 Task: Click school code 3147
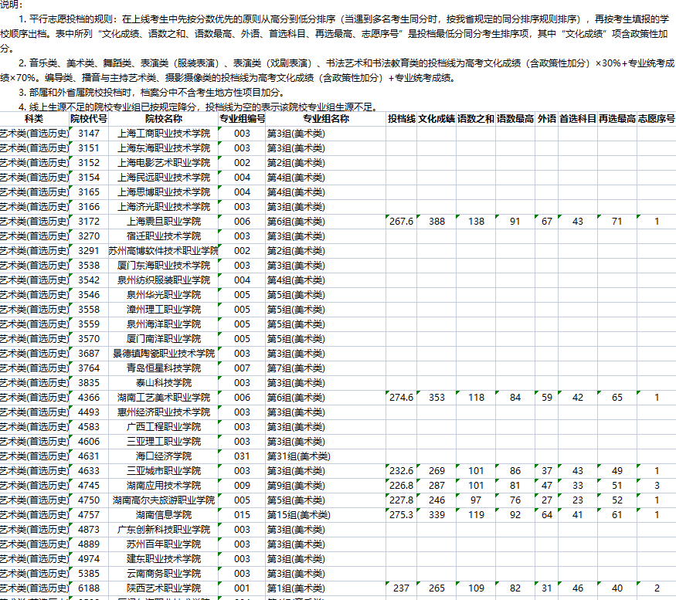tap(89, 134)
